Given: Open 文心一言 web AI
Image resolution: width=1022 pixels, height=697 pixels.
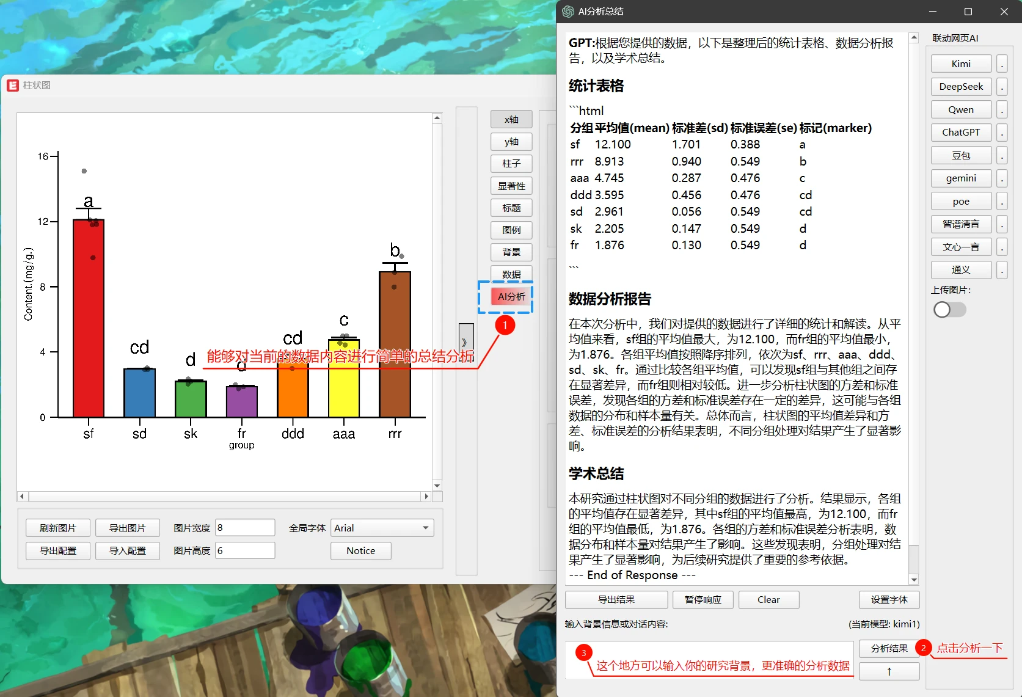Looking at the screenshot, I should pyautogui.click(x=961, y=247).
